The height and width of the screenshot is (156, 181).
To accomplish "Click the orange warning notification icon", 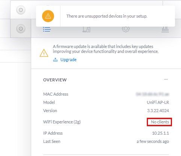I will coord(48,16).
